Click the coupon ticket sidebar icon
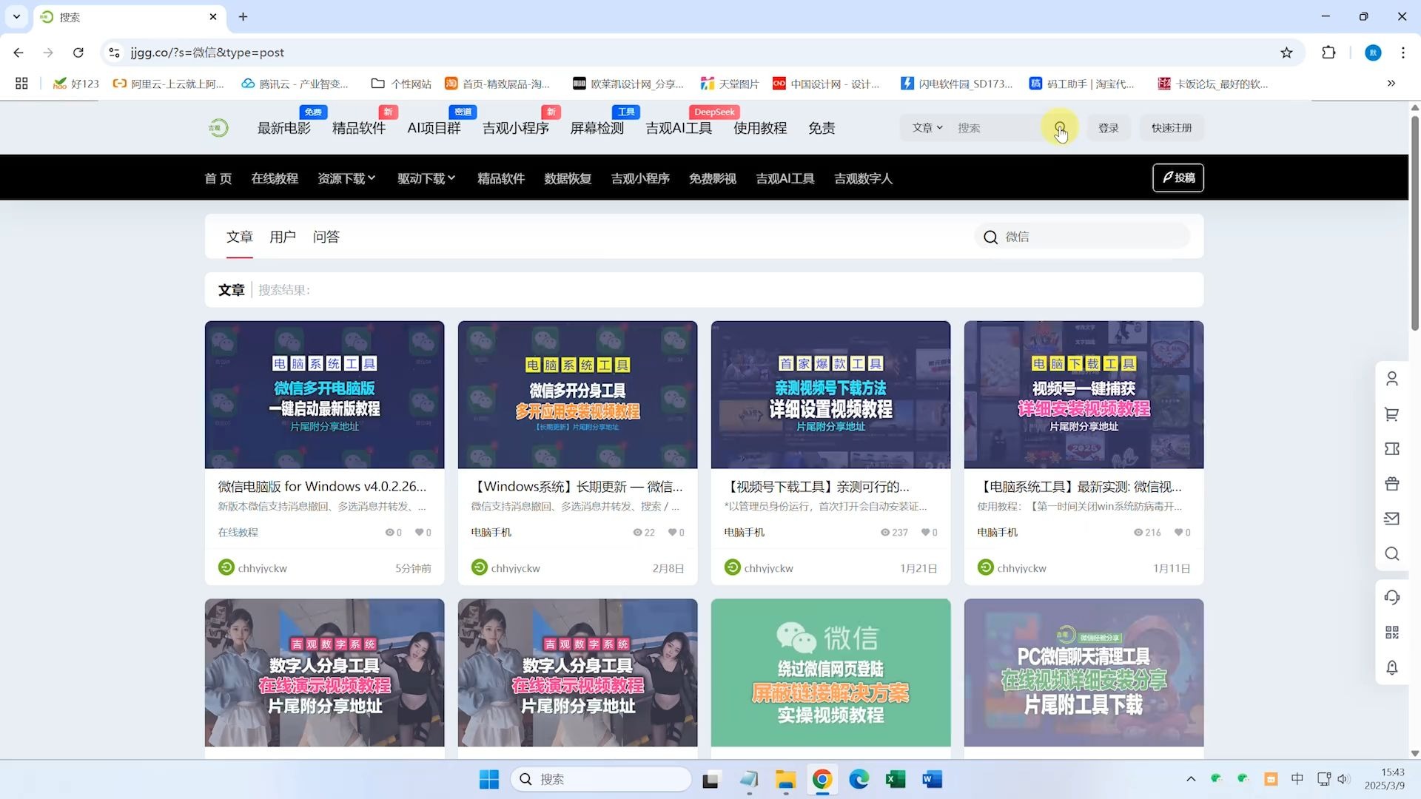 1391,449
